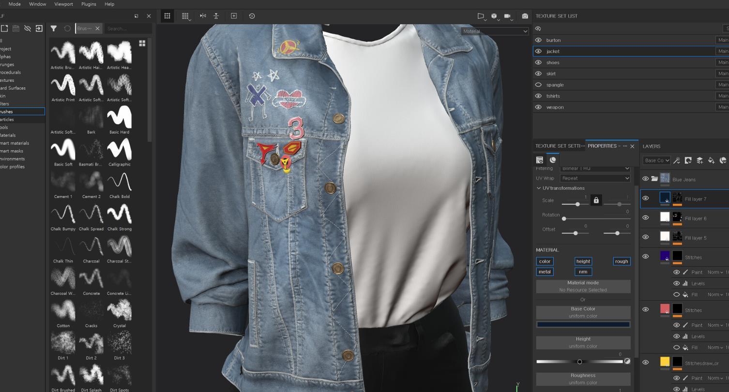This screenshot has width=729, height=392.
Task: Click the camera screenshot icon in viewport toolbar
Action: 525,16
